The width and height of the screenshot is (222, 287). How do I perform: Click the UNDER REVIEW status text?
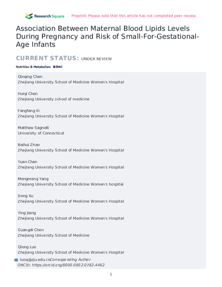coord(97,59)
